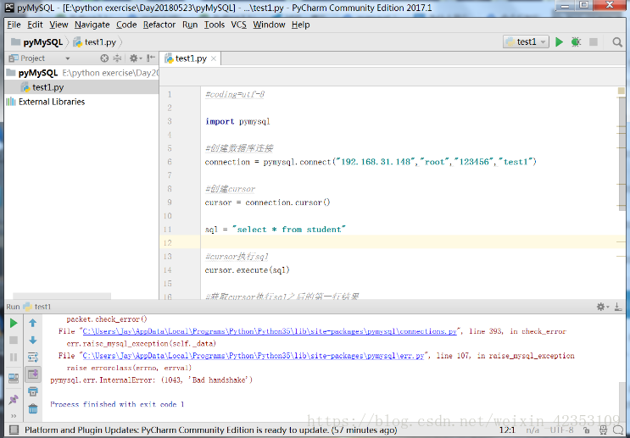630x438 pixels.
Task: Open the Refactor menu
Action: click(x=159, y=25)
